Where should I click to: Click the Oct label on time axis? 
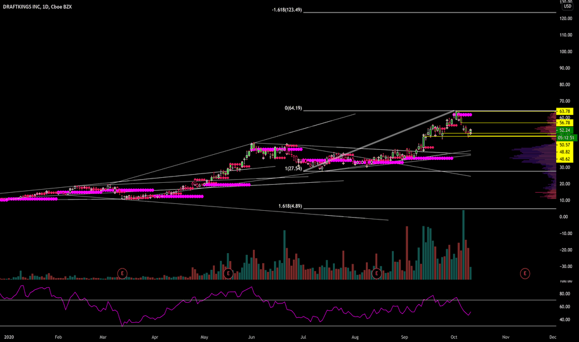tap(454, 337)
